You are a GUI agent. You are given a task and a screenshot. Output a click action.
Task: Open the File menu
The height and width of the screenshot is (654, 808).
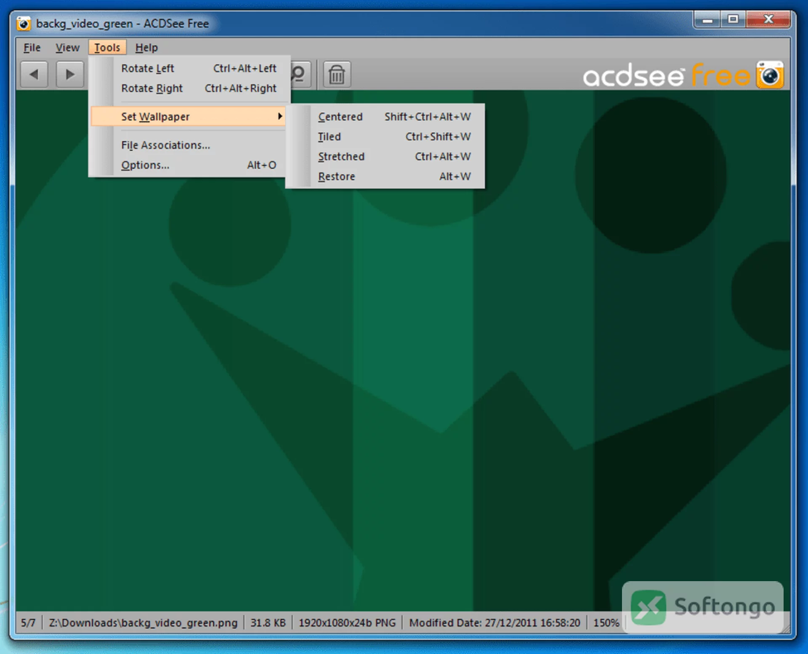(32, 48)
